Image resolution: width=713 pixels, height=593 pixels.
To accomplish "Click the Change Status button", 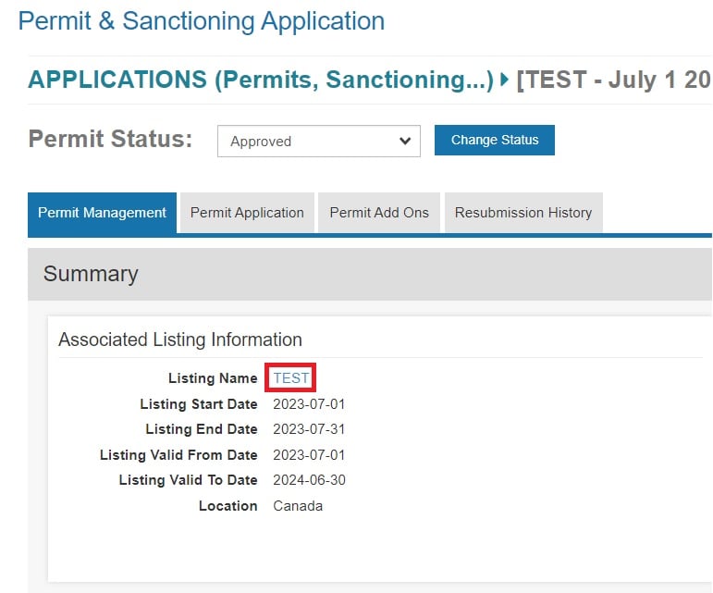I will (494, 141).
